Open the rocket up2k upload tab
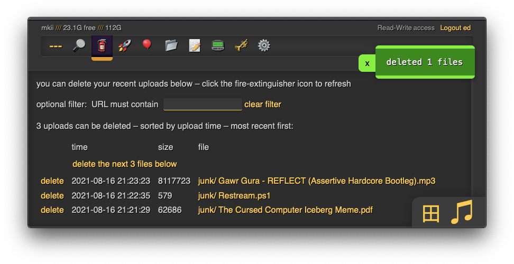This screenshot has width=514, height=264. 125,46
